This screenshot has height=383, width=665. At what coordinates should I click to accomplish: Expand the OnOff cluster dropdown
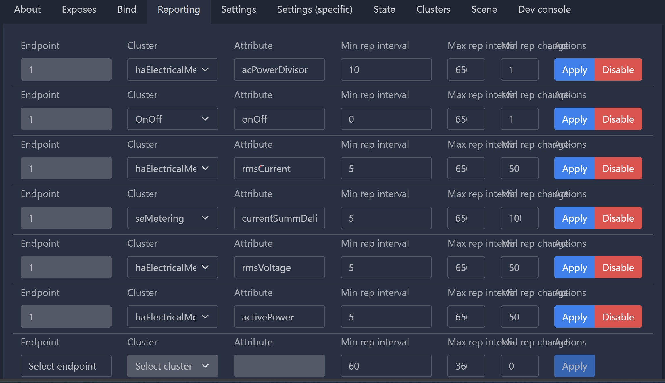pyautogui.click(x=172, y=119)
